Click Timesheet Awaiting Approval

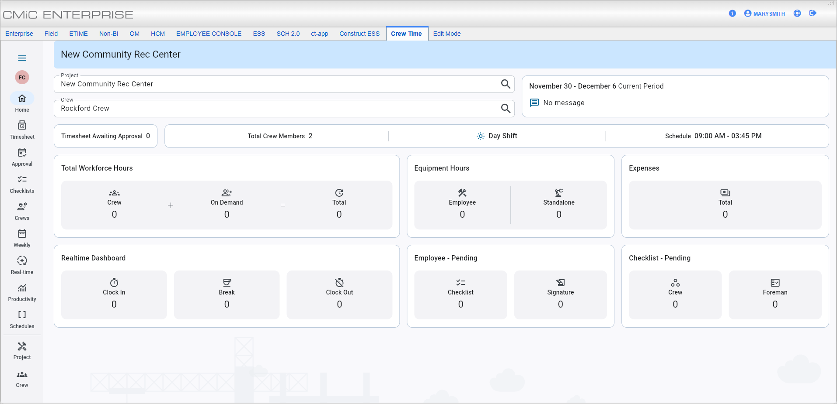[105, 136]
